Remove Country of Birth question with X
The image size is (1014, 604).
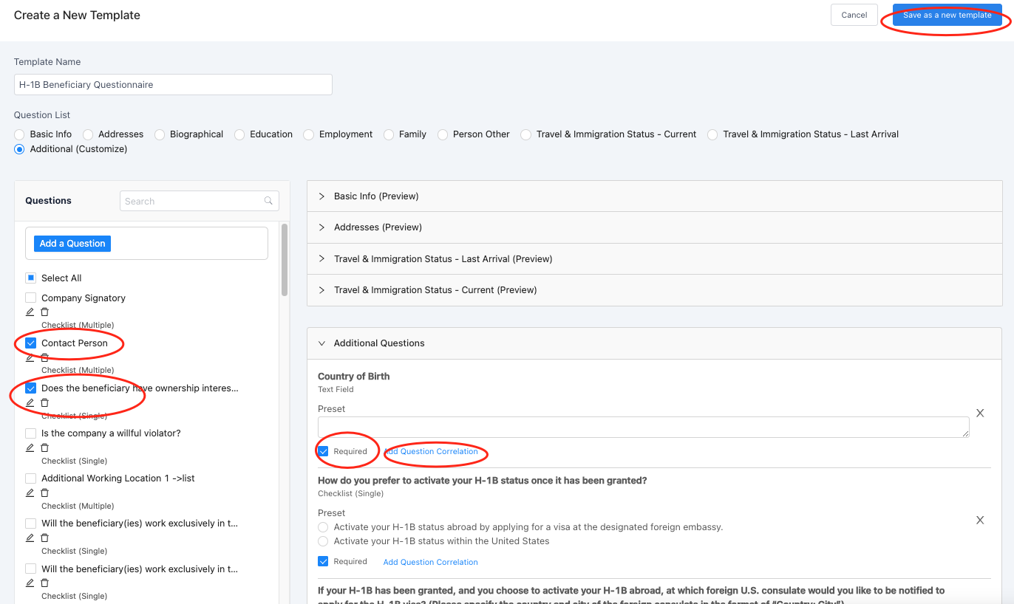pyautogui.click(x=980, y=413)
